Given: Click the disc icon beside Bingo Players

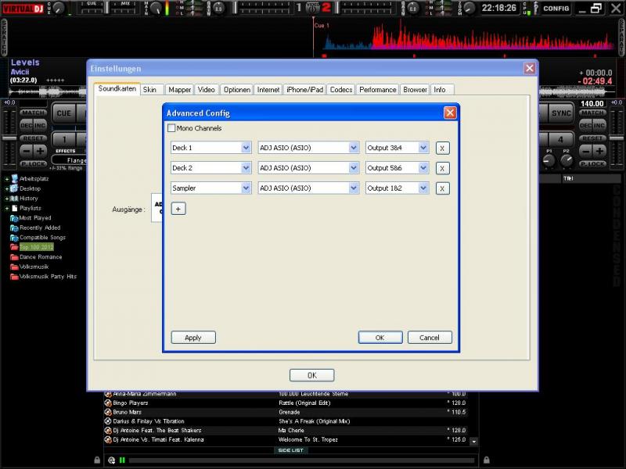Looking at the screenshot, I should click(x=108, y=403).
